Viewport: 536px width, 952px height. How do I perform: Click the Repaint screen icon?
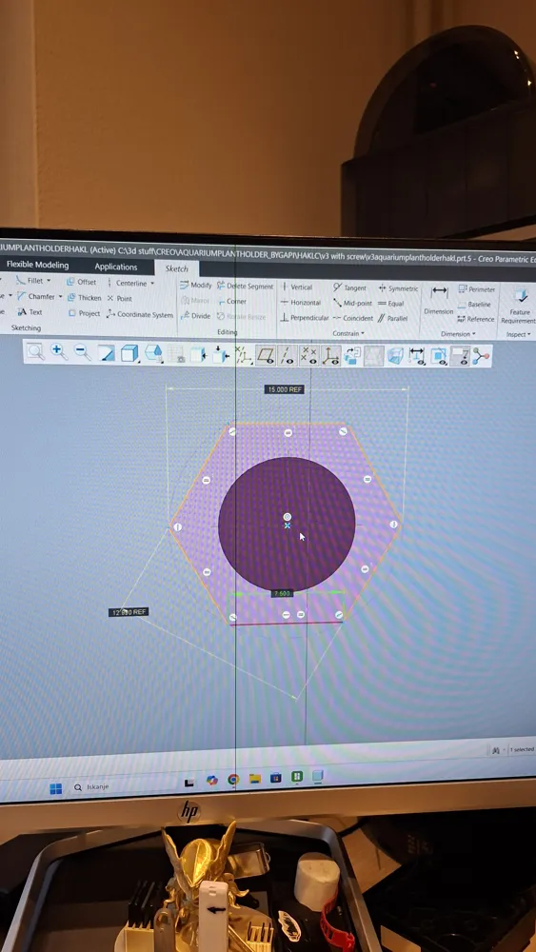[x=107, y=352]
